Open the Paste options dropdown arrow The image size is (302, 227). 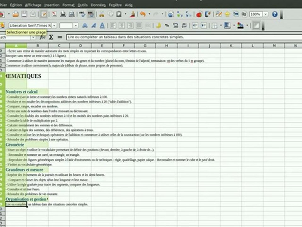coord(126,14)
